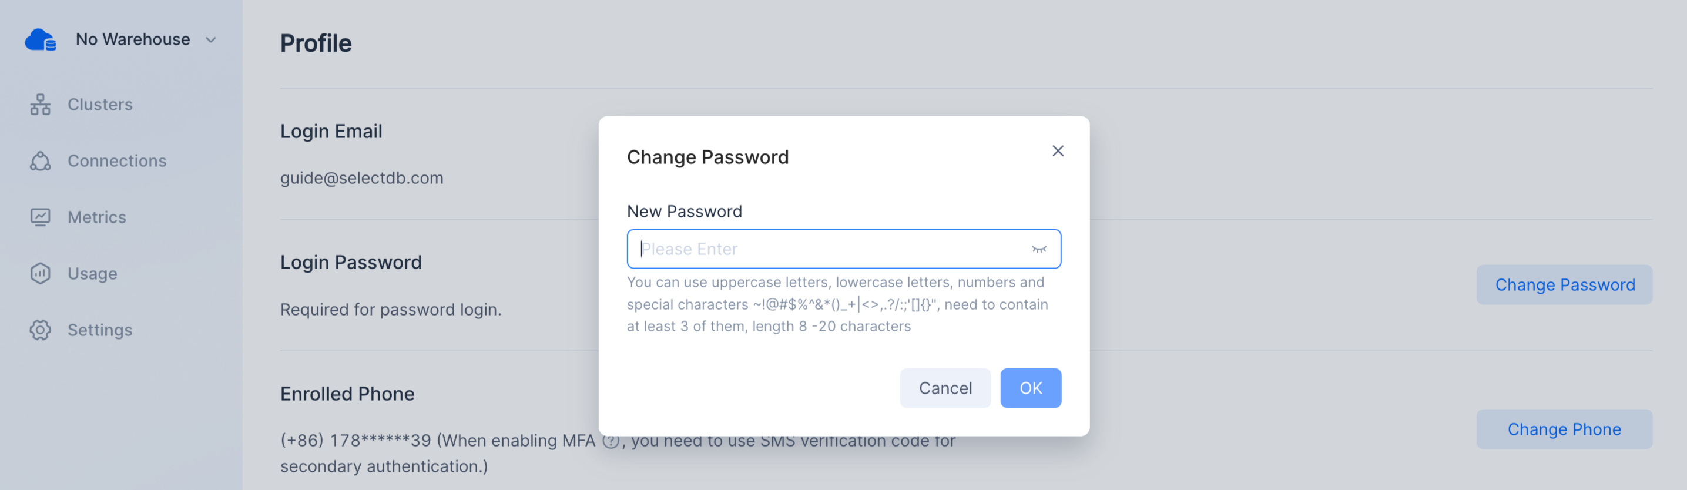
Task: Focus the New Password input field
Action: click(x=844, y=249)
